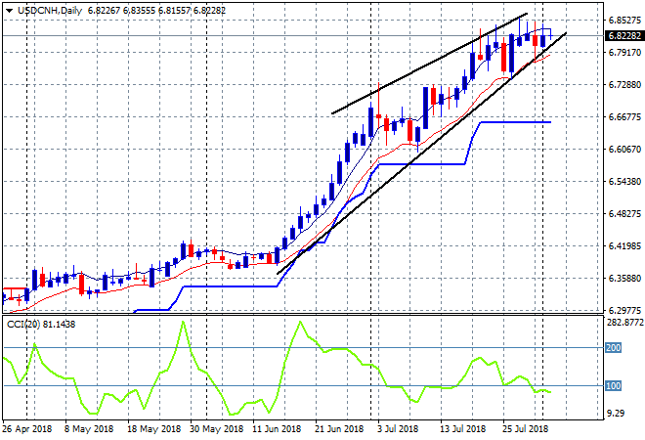Click the 18 May 2018 date label
Screen dimensions: 645x440
(153, 429)
